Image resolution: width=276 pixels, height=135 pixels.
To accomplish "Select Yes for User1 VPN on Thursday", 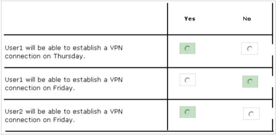I will pos(188,48).
